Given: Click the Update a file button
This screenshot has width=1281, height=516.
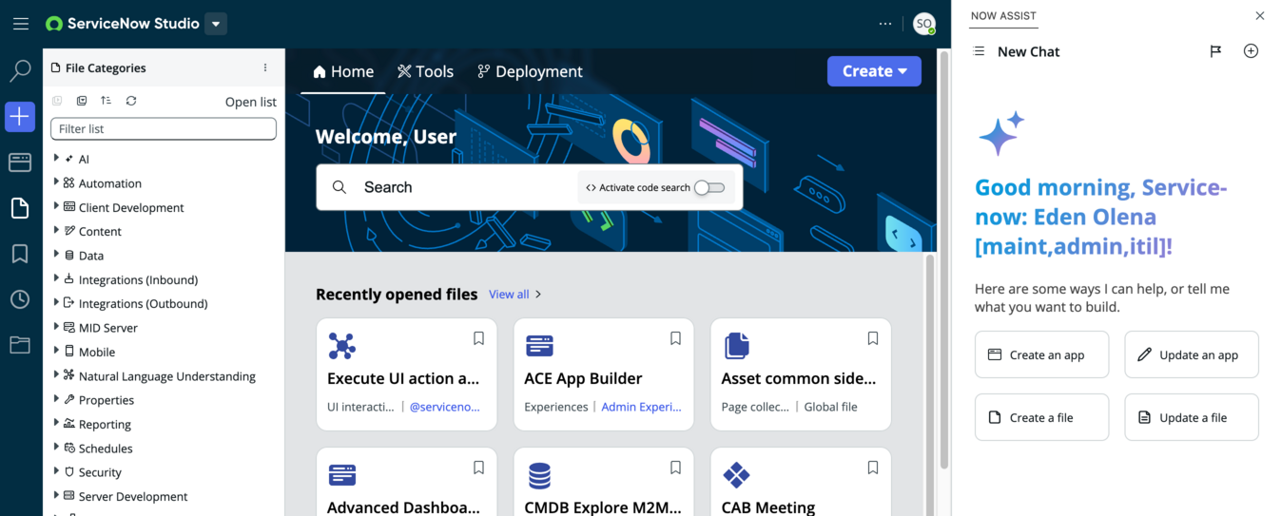Looking at the screenshot, I should click(1192, 417).
